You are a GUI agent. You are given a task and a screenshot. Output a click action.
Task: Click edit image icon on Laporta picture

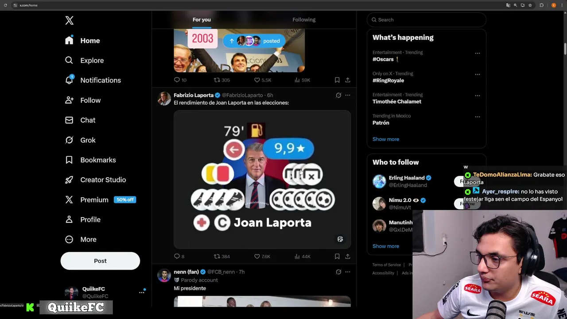[x=340, y=239]
